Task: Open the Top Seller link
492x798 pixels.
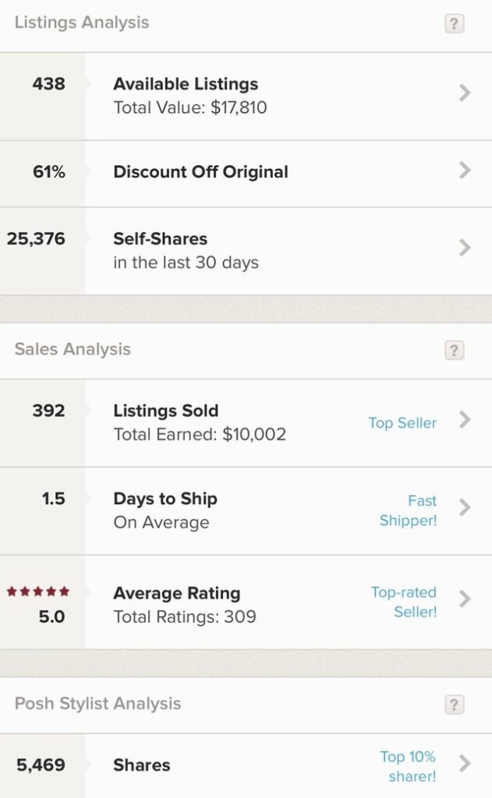Action: pos(402,422)
